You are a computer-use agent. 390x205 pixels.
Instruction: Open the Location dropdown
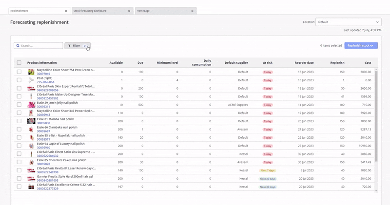click(348, 22)
